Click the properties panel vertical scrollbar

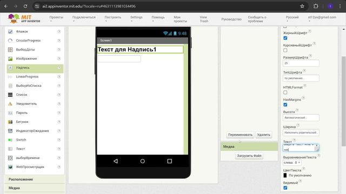pos(344,101)
